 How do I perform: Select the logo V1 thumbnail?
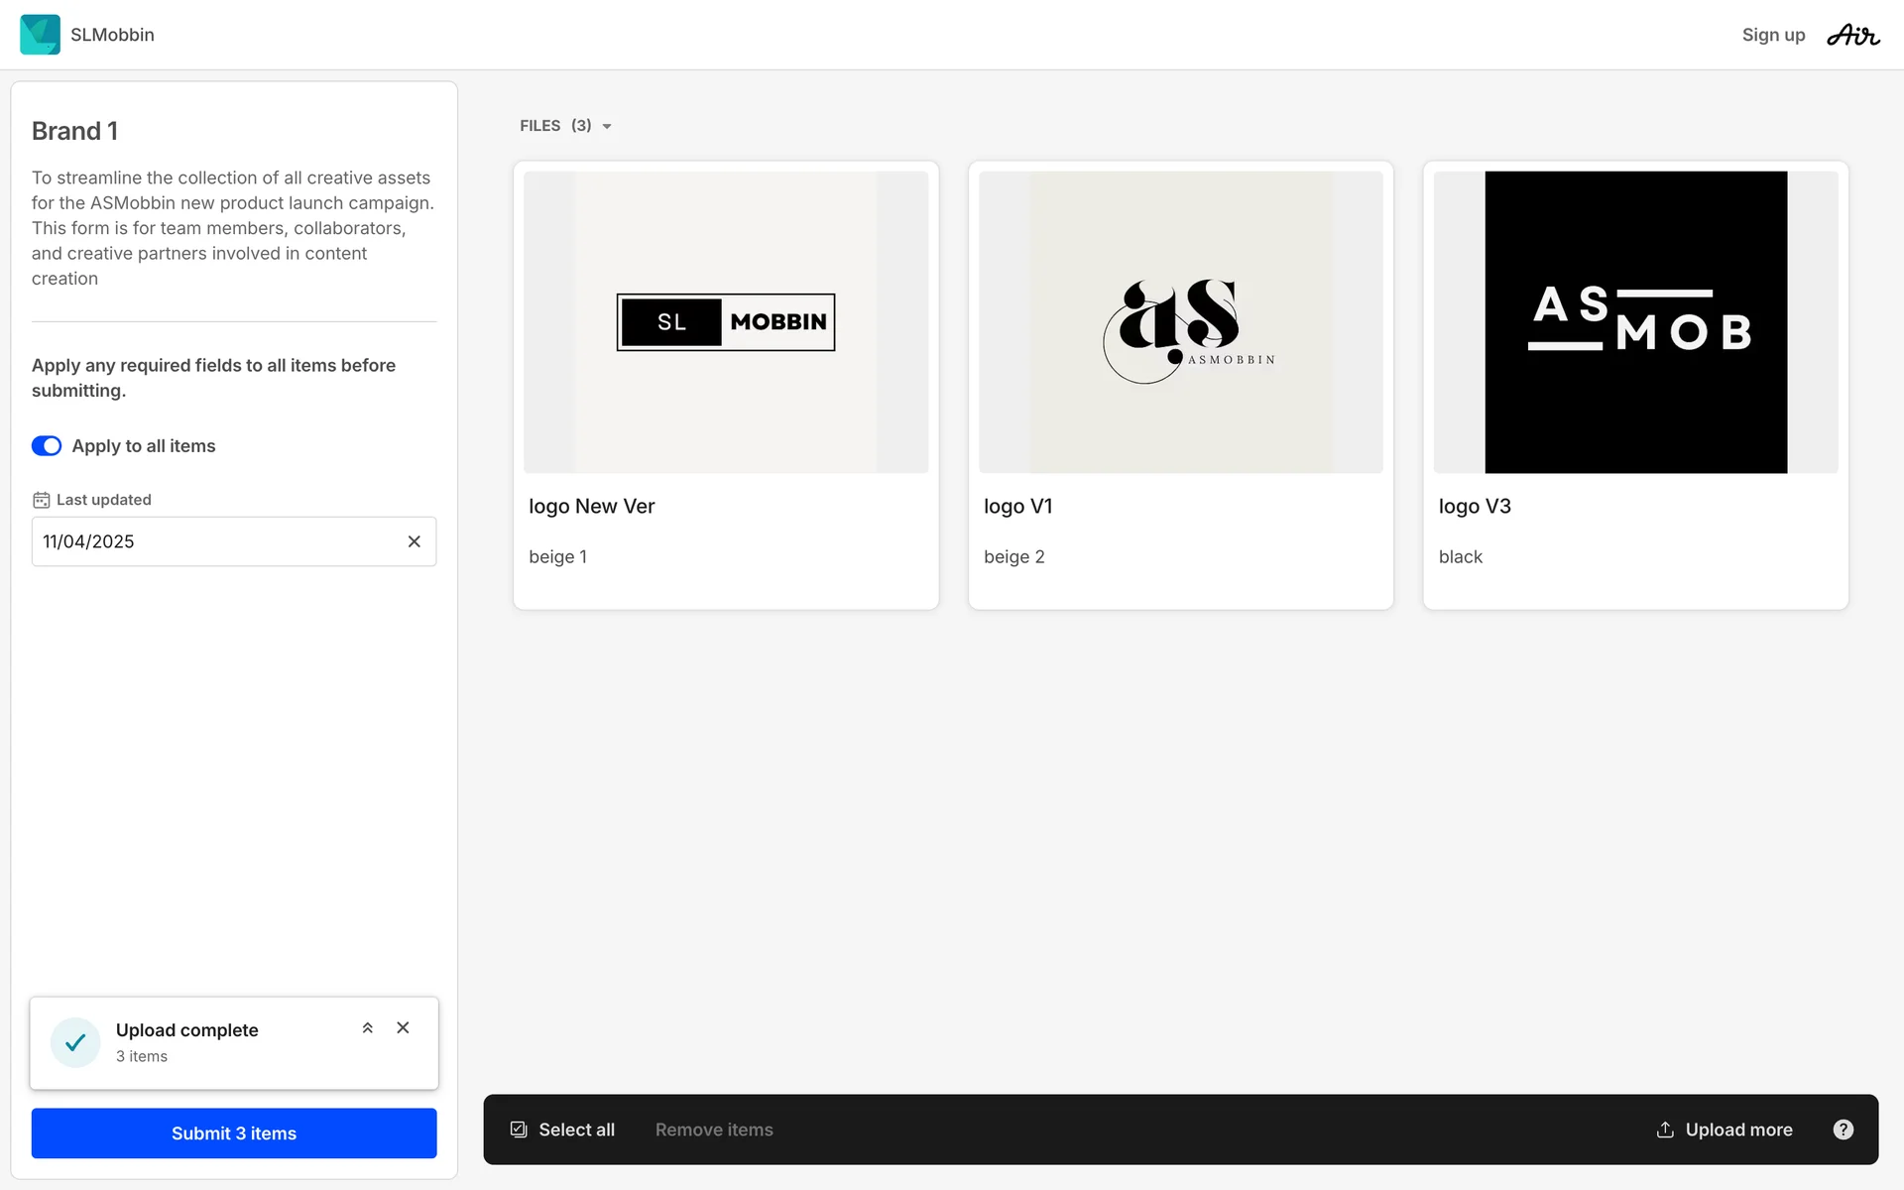tap(1180, 322)
